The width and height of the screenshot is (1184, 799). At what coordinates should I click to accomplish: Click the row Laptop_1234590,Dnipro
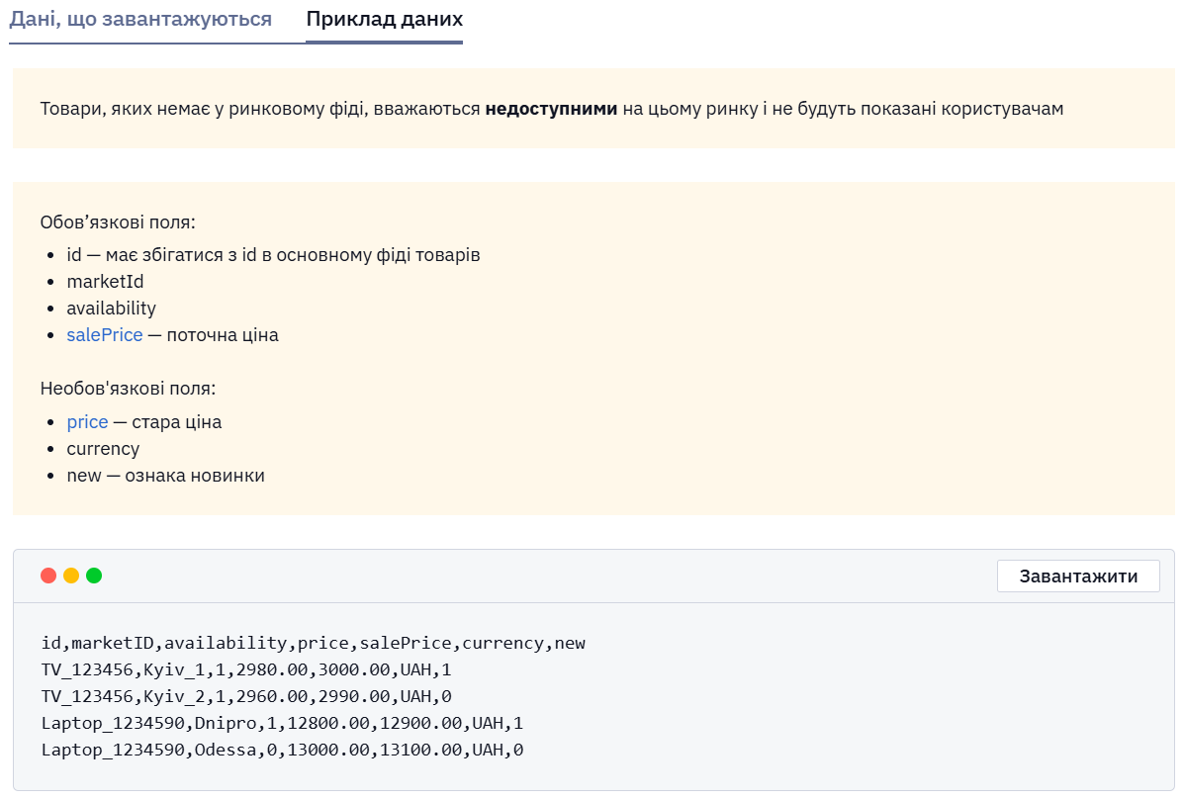click(x=283, y=724)
